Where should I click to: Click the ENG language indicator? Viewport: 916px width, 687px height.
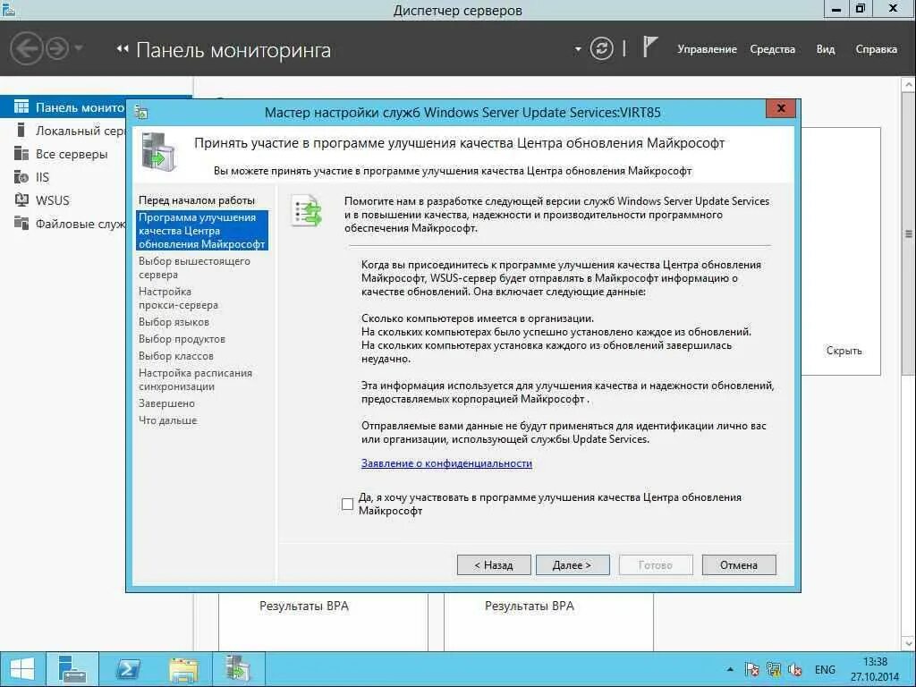pyautogui.click(x=825, y=669)
